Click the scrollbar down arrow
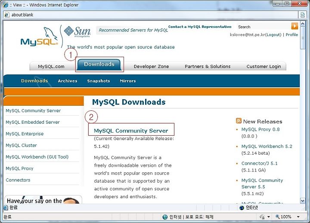310x223 pixels. click(303, 201)
